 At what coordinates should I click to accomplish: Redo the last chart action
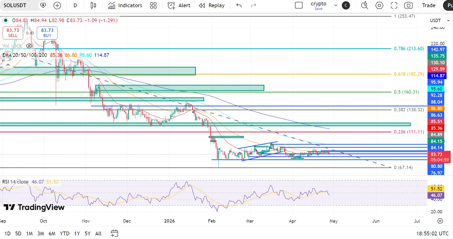click(x=254, y=5)
